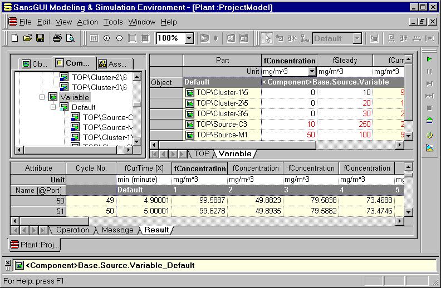Select the TOP\Source-C3 row in the grid
Screen dimensions: 441x288
[222, 125]
